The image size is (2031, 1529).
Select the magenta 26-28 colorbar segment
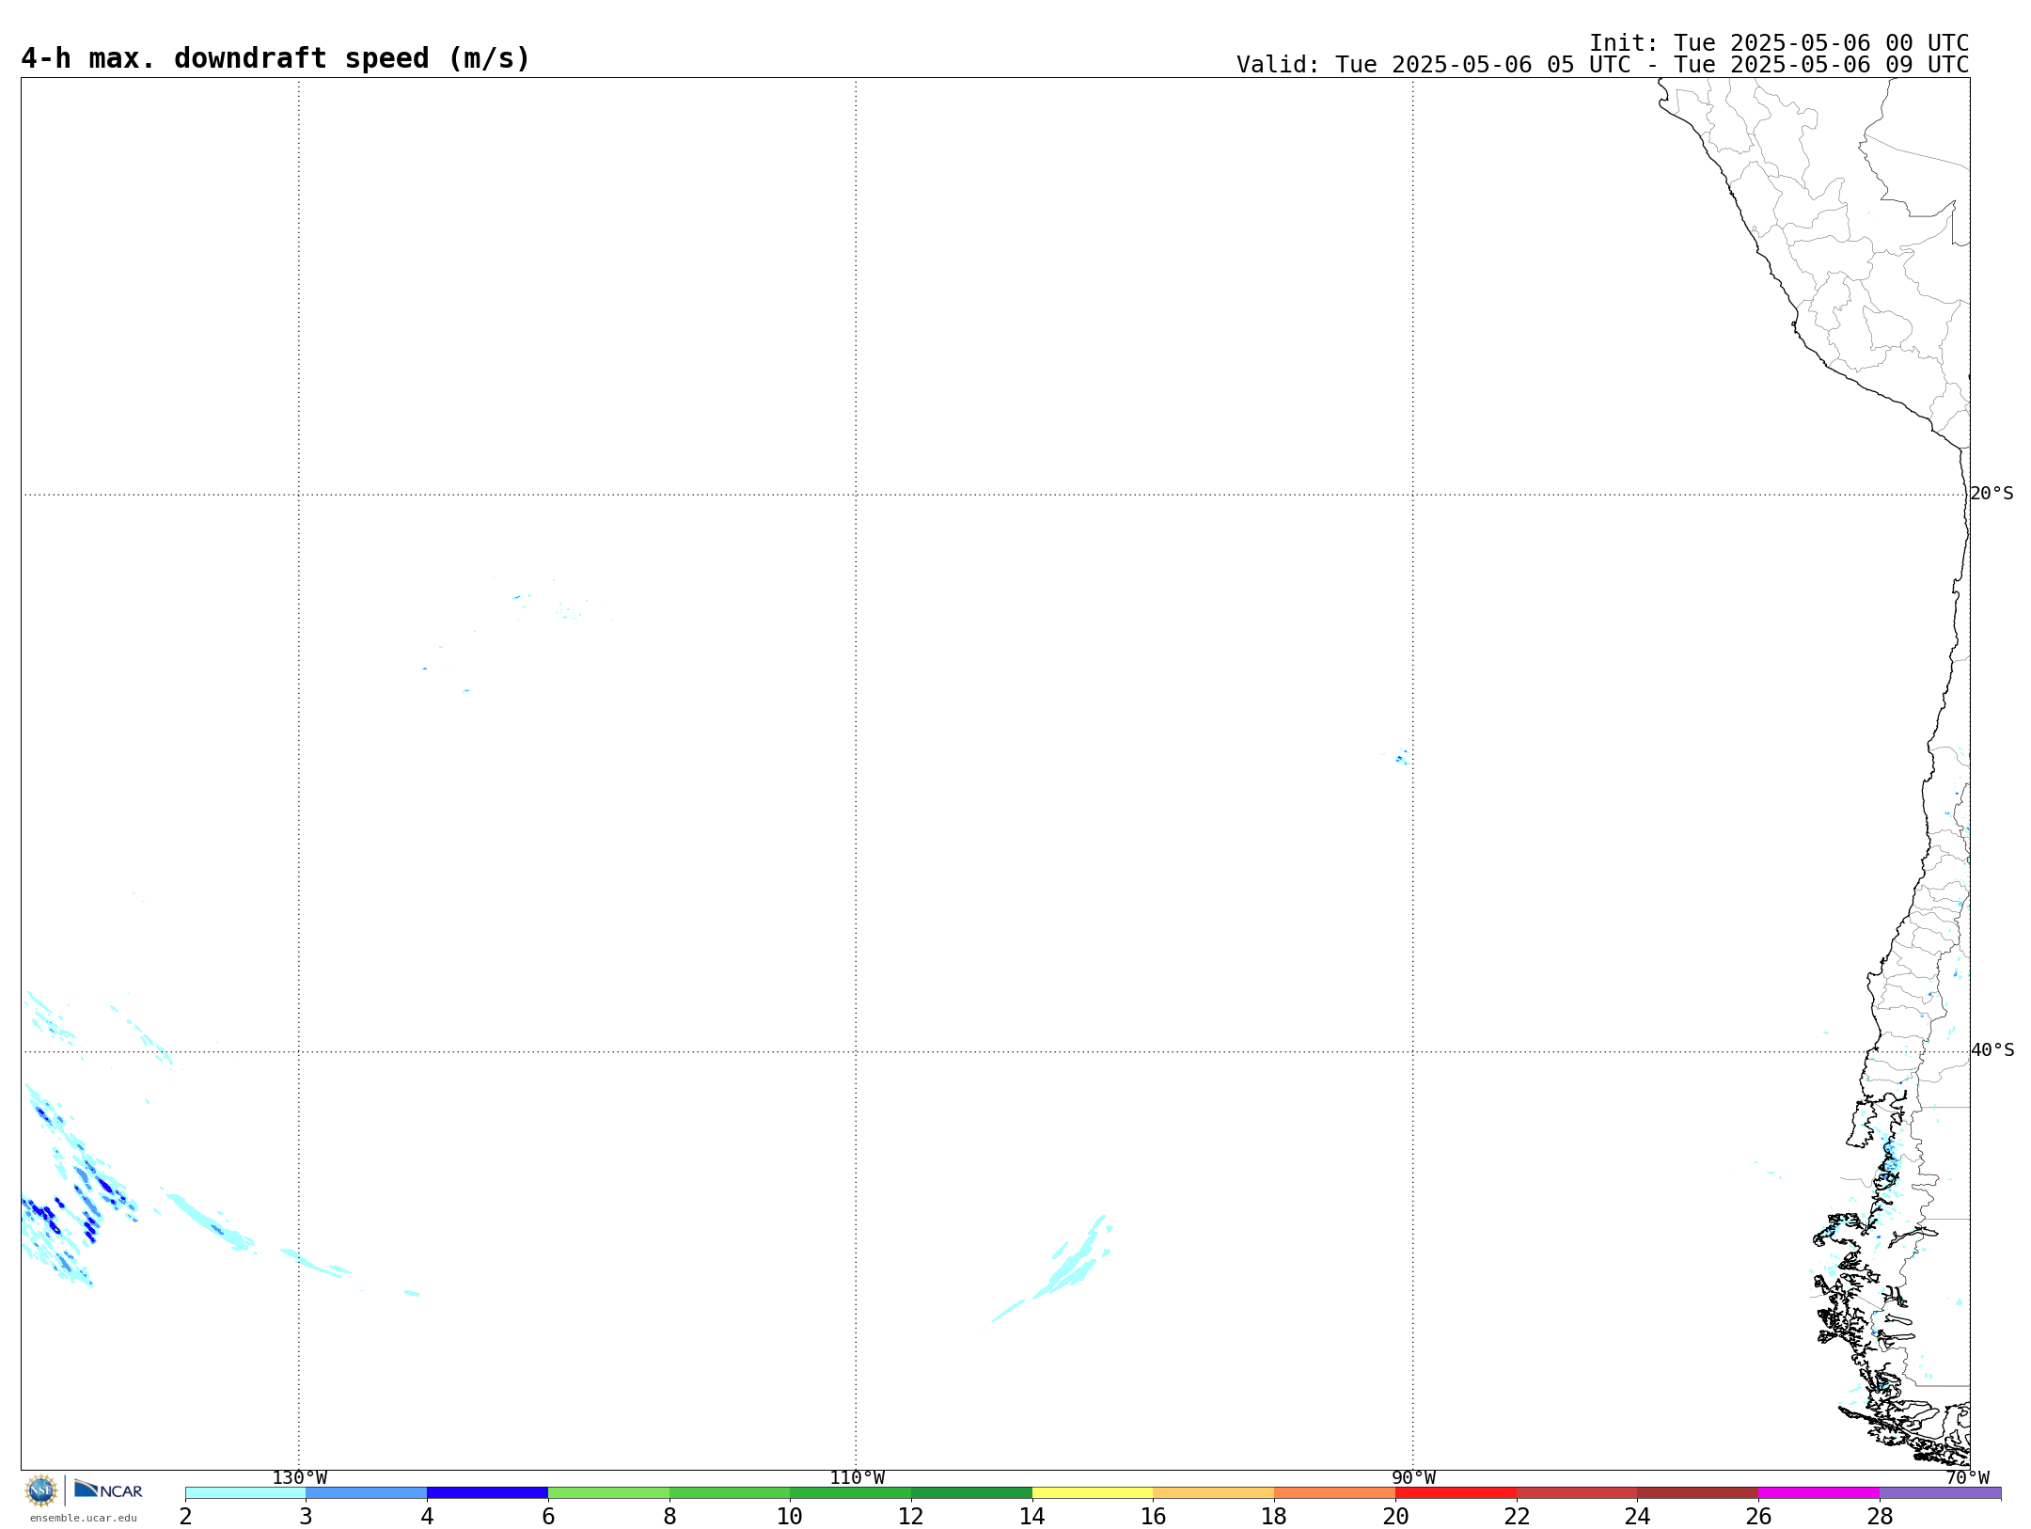tap(1819, 1493)
